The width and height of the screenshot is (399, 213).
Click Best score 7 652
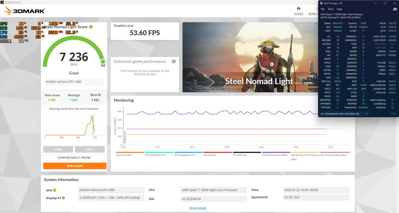95,100
